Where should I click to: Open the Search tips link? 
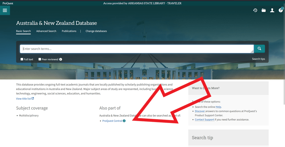pos(258,59)
